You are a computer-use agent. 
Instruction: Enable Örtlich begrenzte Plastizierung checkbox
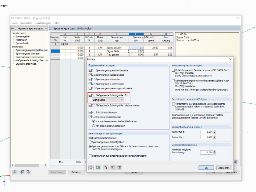(173, 70)
